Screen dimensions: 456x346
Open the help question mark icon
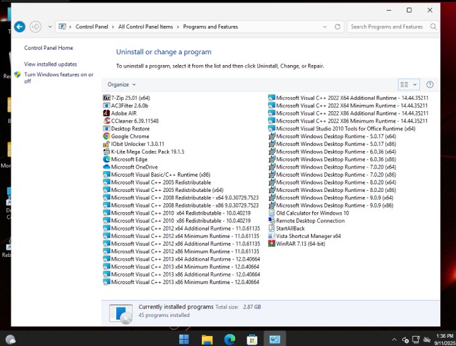(x=430, y=85)
